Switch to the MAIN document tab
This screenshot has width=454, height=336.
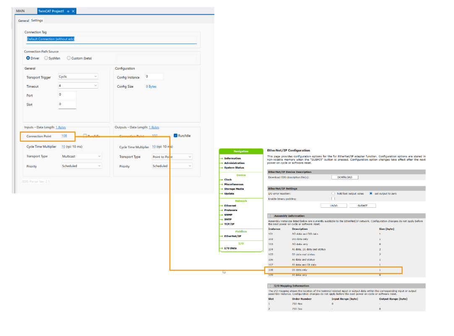(x=21, y=11)
